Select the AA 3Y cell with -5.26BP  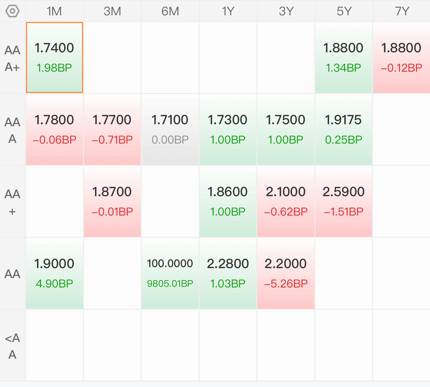(x=286, y=273)
